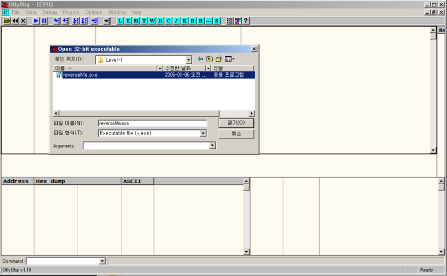447x276 pixels.
Task: Show Run trace with ellipsis button
Action: pos(209,21)
